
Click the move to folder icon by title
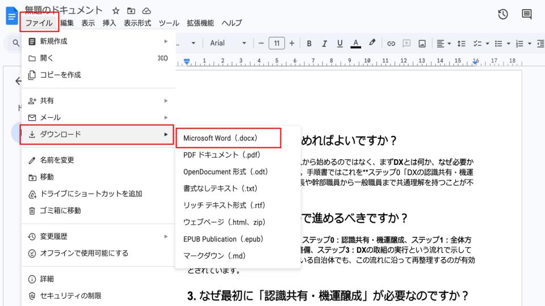(131, 10)
